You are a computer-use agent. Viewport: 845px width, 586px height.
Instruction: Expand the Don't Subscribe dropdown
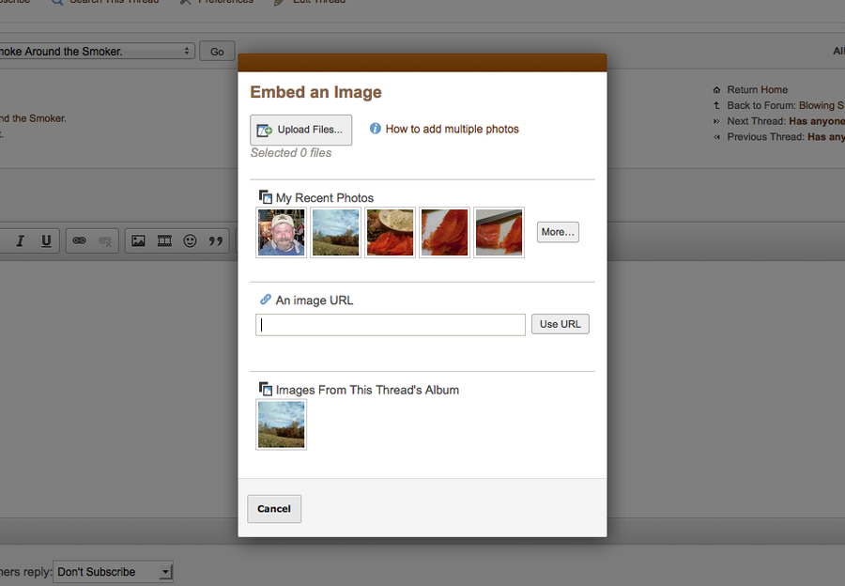click(114, 572)
